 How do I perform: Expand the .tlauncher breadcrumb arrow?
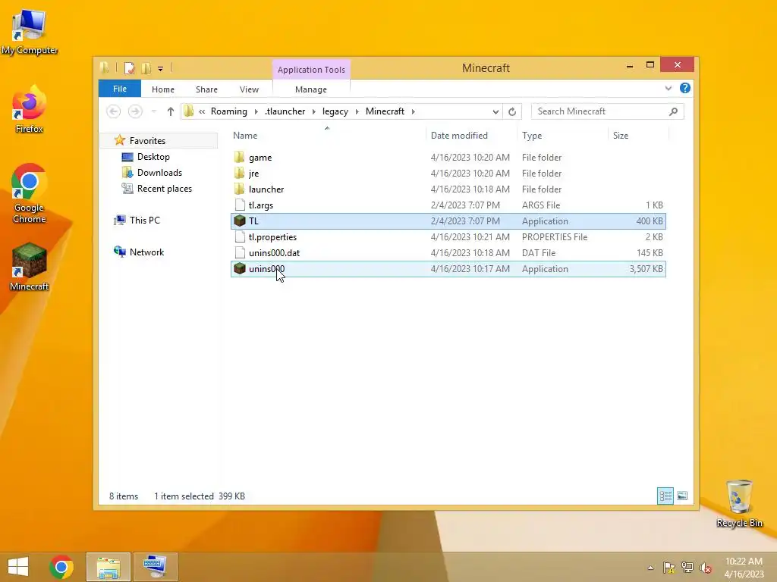[x=313, y=112]
